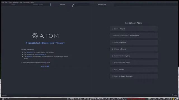179x100 pixels.
Task: Open the discuss.atom.io forum link
Action: (x=41, y=55)
